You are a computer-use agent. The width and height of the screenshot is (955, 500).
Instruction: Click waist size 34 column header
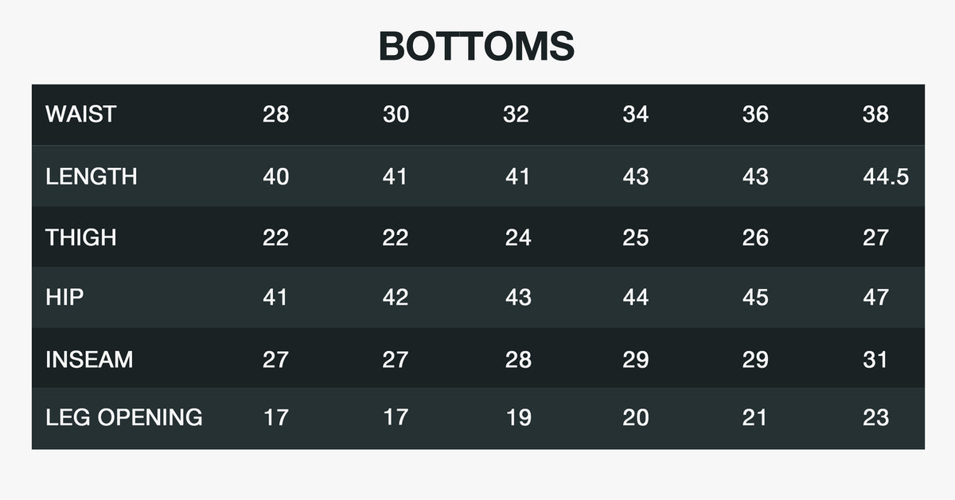click(x=635, y=115)
